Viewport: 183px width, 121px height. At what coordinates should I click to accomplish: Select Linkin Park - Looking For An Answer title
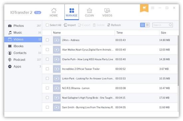point(88,79)
